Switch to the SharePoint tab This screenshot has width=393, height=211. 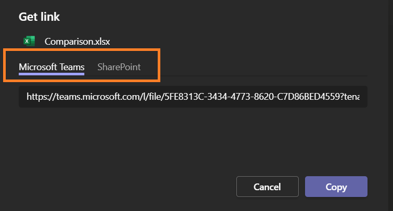click(119, 68)
